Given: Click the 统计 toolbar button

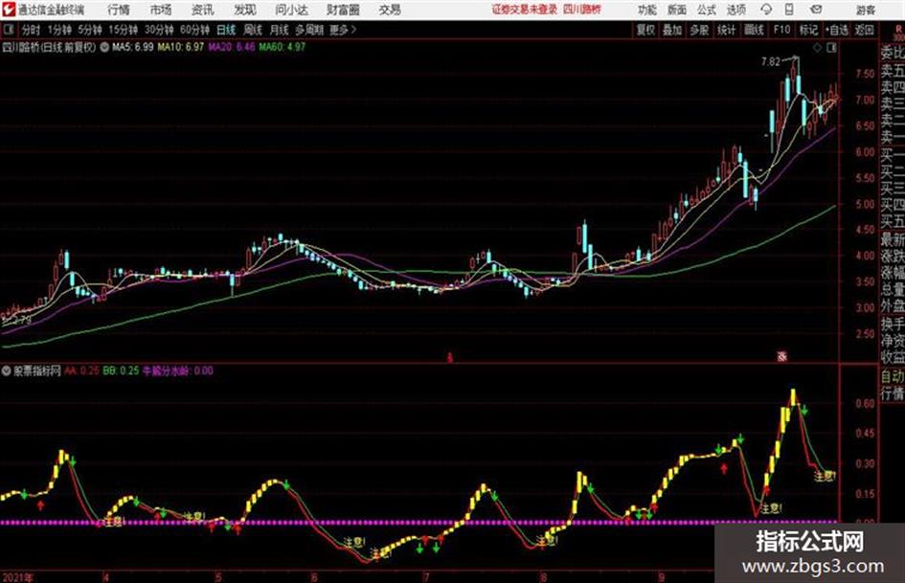Looking at the screenshot, I should pyautogui.click(x=727, y=30).
